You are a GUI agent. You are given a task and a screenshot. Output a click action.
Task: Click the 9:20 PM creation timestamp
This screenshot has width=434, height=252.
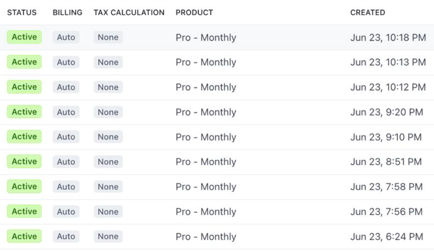(386, 112)
